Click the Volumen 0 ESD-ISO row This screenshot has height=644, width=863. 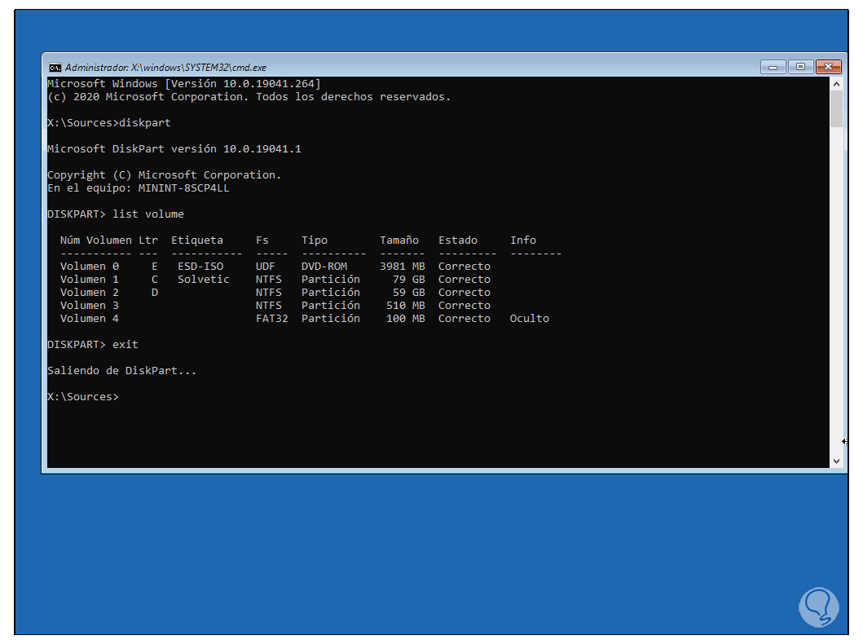point(275,267)
